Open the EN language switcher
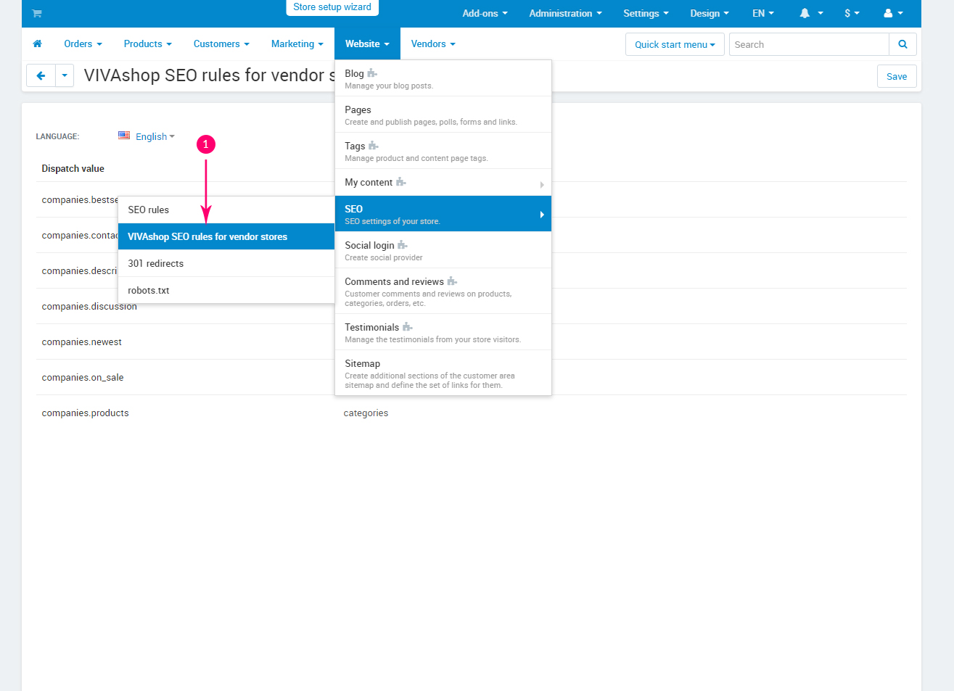The image size is (954, 691). (762, 13)
